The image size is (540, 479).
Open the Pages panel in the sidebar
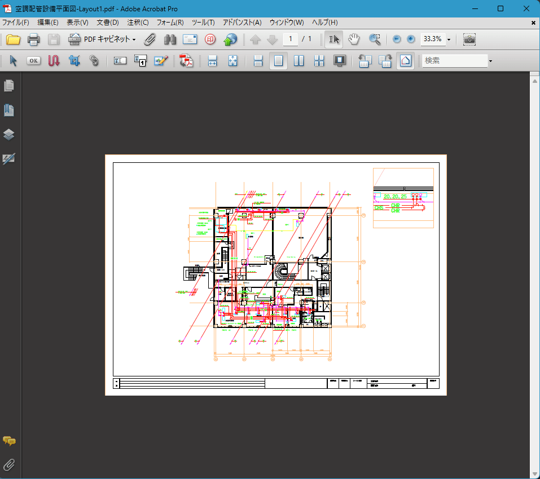pos(8,86)
